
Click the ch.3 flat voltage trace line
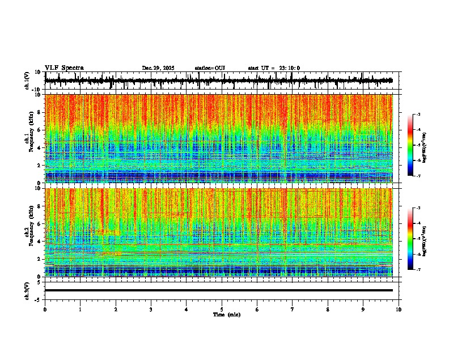pyautogui.click(x=219, y=290)
